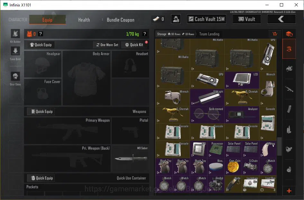The height and width of the screenshot is (200, 304).
Task: Select the Com. Coin item
Action: (x=233, y=167)
